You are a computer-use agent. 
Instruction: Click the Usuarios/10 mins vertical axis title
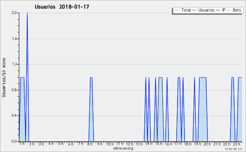[4, 78]
